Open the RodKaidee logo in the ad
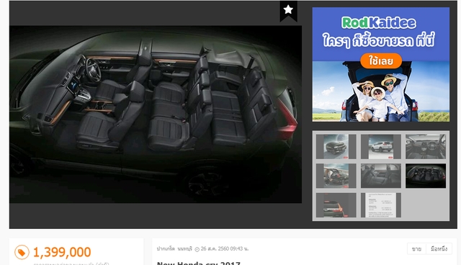This screenshot has width=461, height=265. click(x=379, y=22)
